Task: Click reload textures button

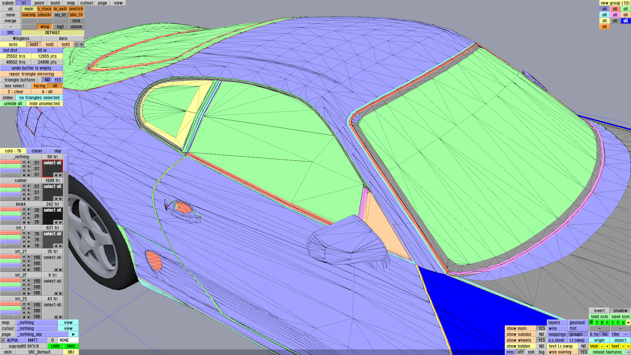Action: 607,352
